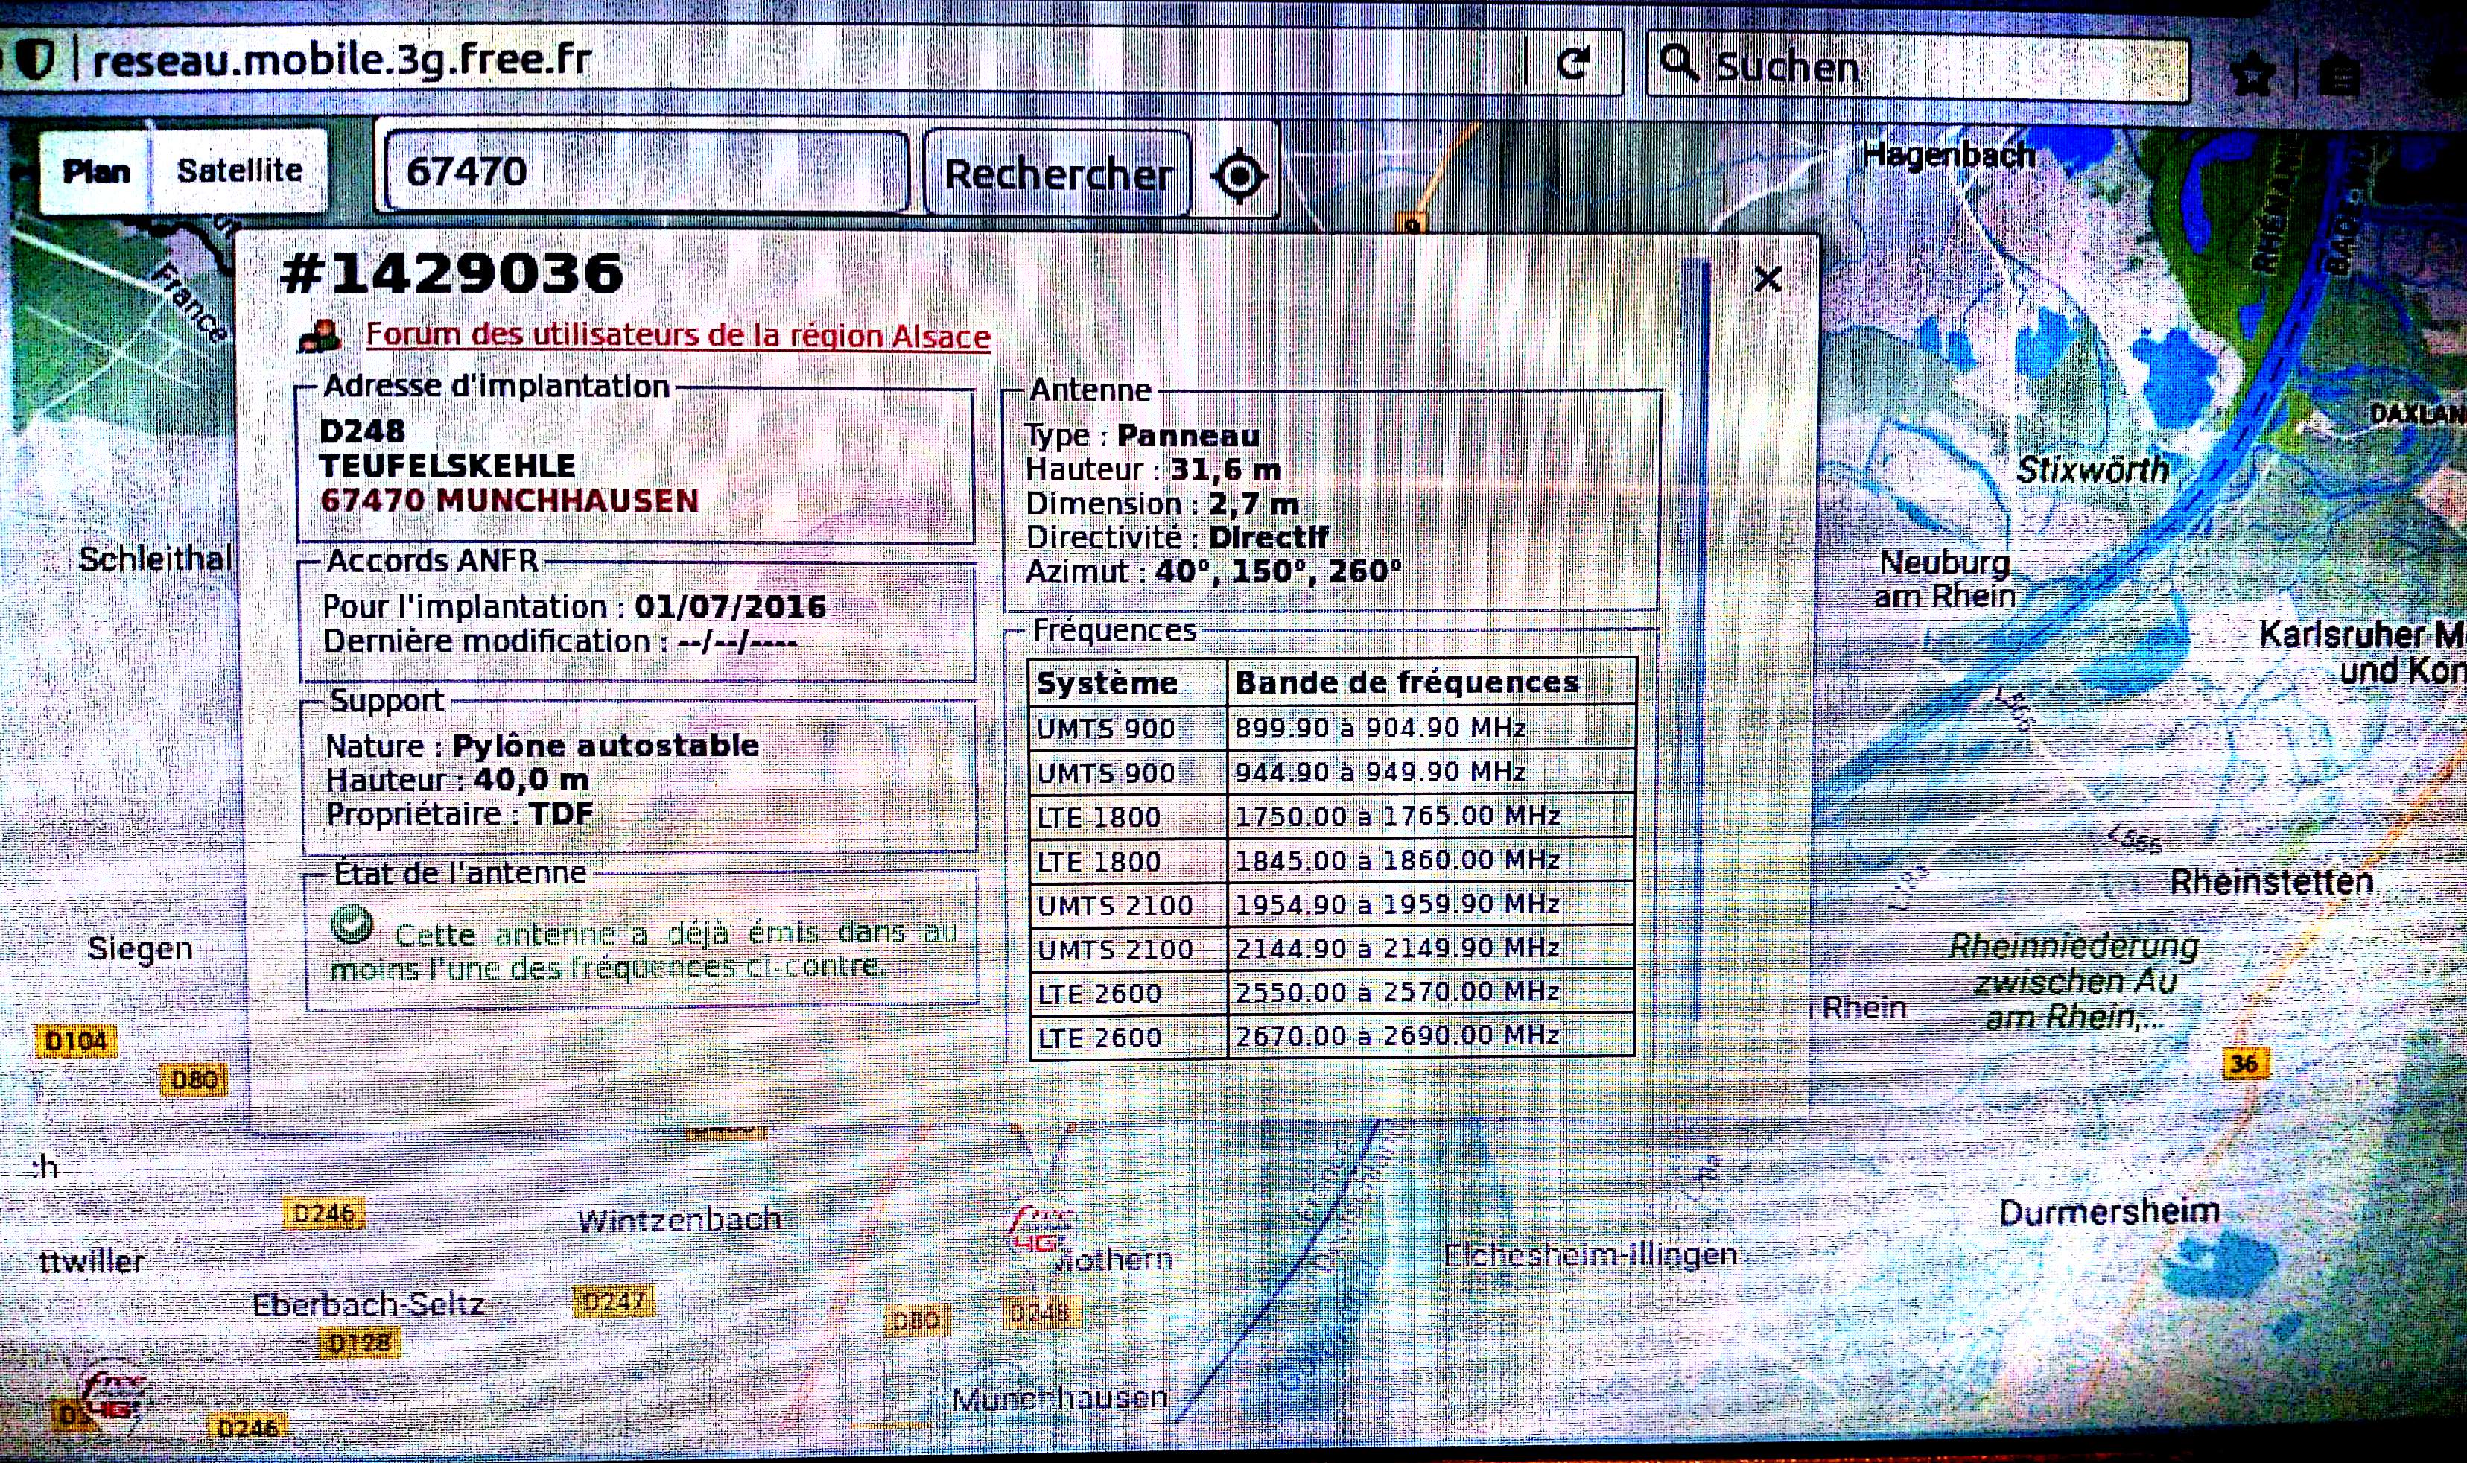Viewport: 2467px width, 1463px height.
Task: Click the forum users icon
Action: pos(320,336)
